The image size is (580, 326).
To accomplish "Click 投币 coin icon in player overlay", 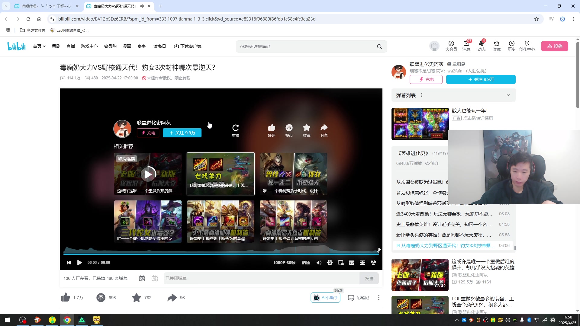I will pyautogui.click(x=289, y=130).
